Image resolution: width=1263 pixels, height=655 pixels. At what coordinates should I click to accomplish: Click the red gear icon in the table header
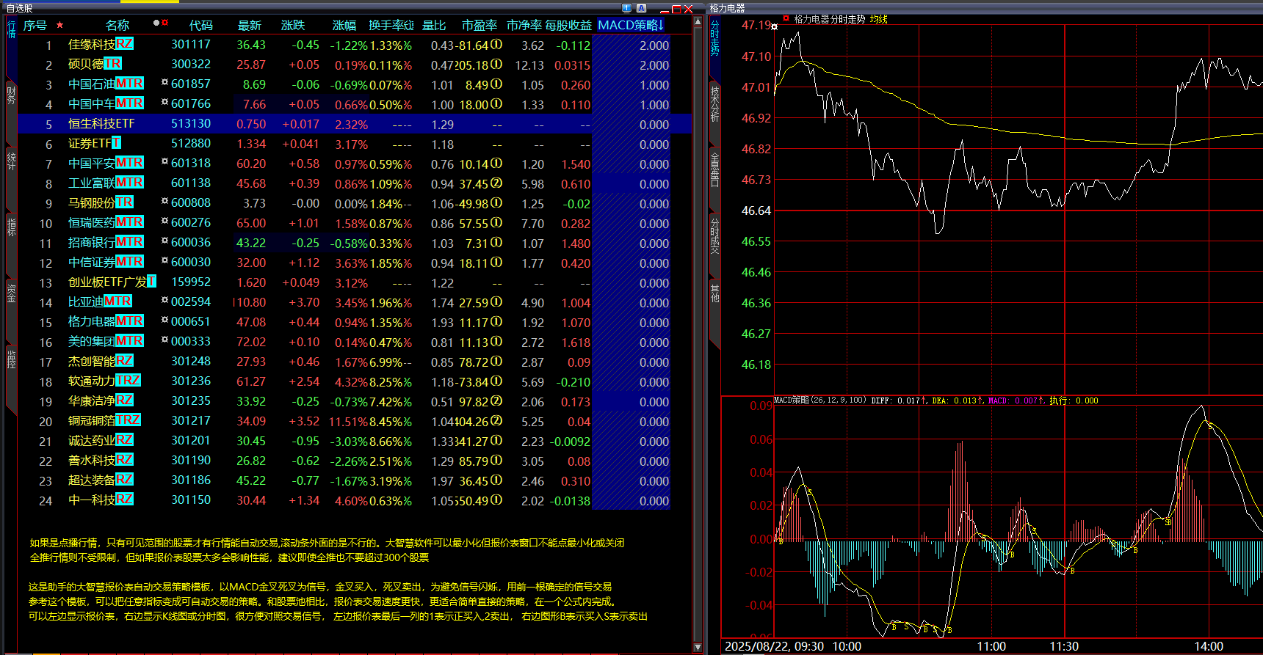tap(165, 23)
